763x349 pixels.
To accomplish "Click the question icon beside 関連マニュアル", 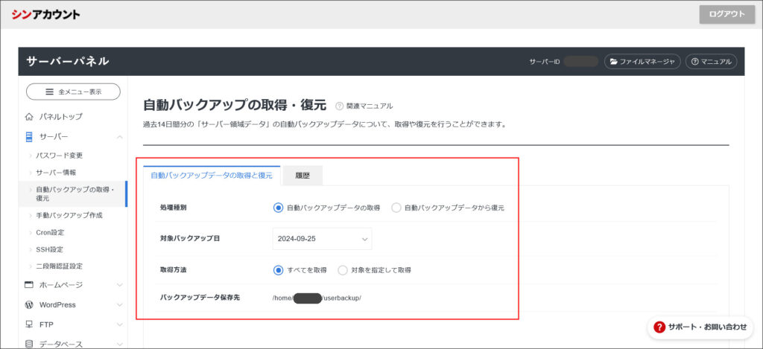I will coord(340,106).
